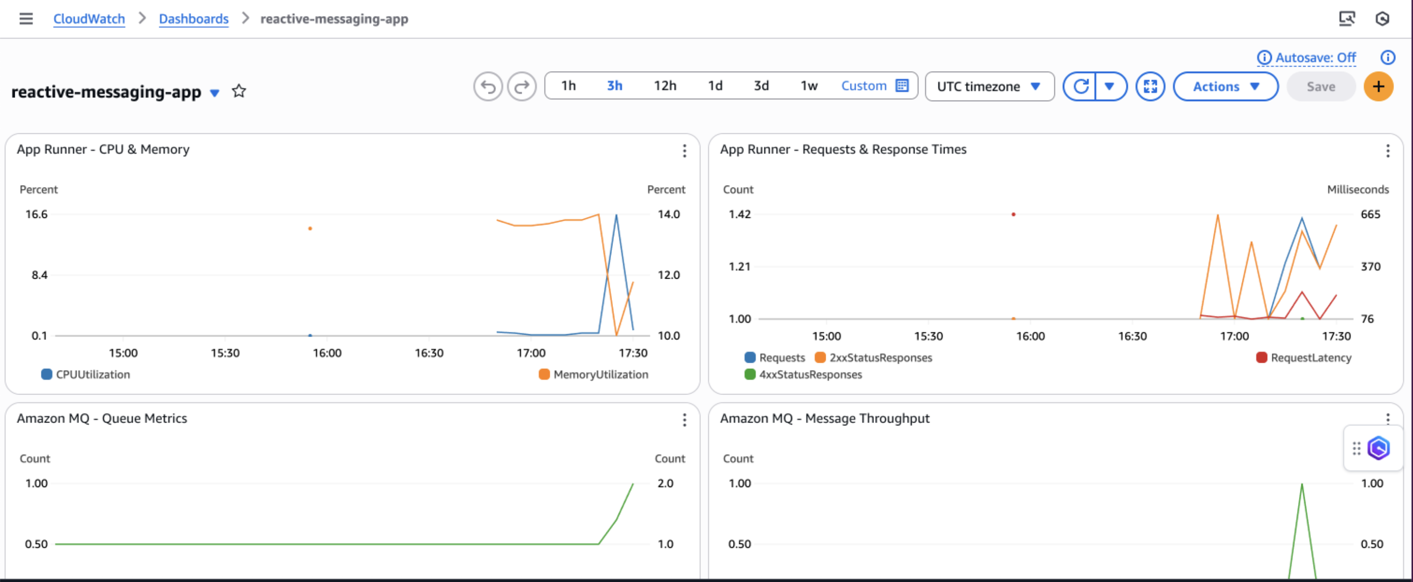1413x582 pixels.
Task: Click the Save button
Action: point(1320,86)
